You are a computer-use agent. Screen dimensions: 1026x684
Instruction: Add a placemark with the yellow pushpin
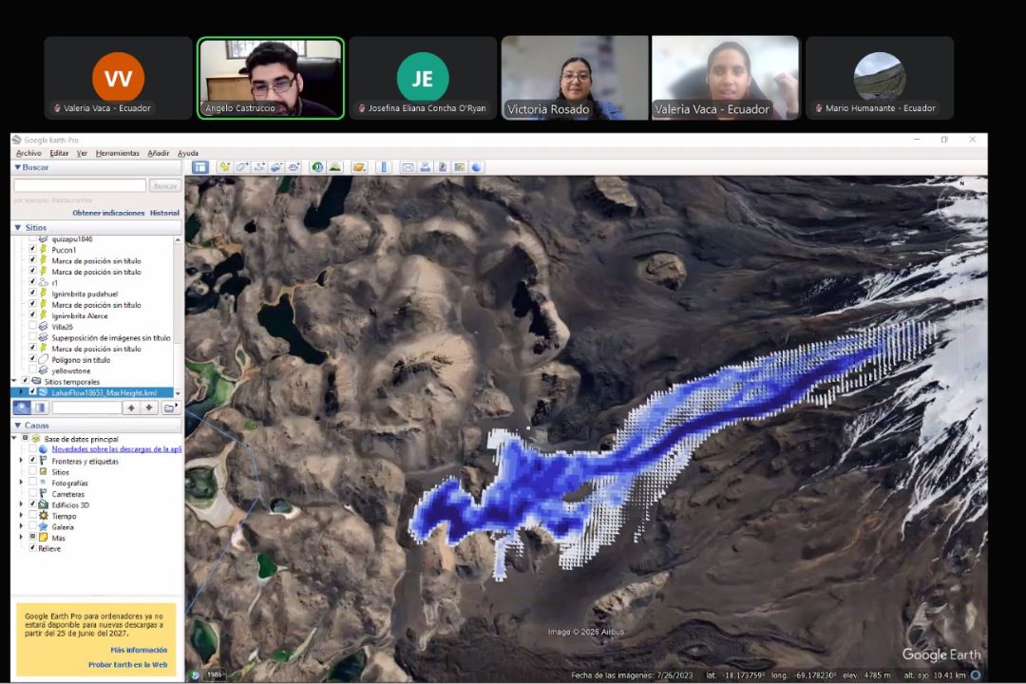click(224, 167)
